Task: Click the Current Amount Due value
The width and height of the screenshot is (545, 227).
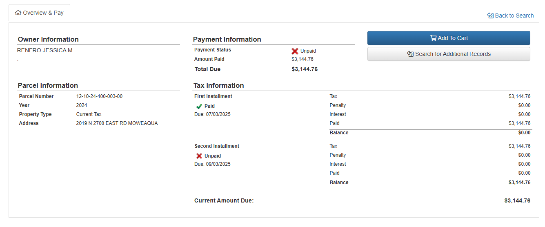Action: 517,200
